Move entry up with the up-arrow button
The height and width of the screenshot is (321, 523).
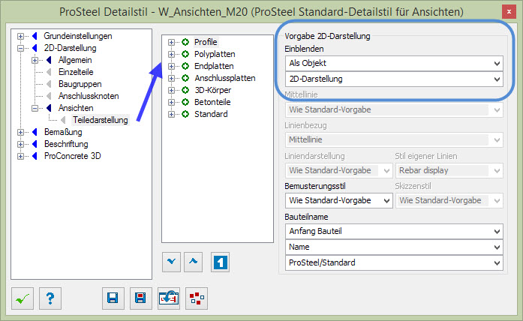[193, 262]
